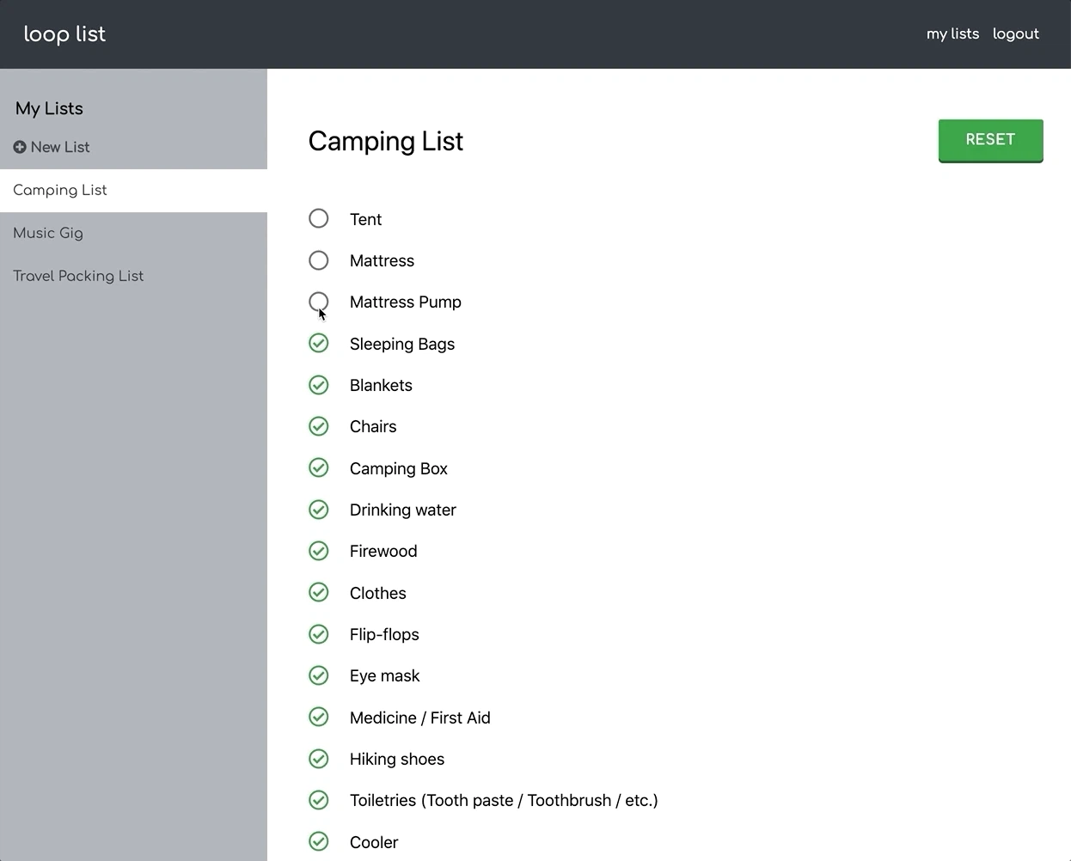Uncheck the Sleeping Bags item
Viewport: 1071px width, 861px height.
click(319, 343)
